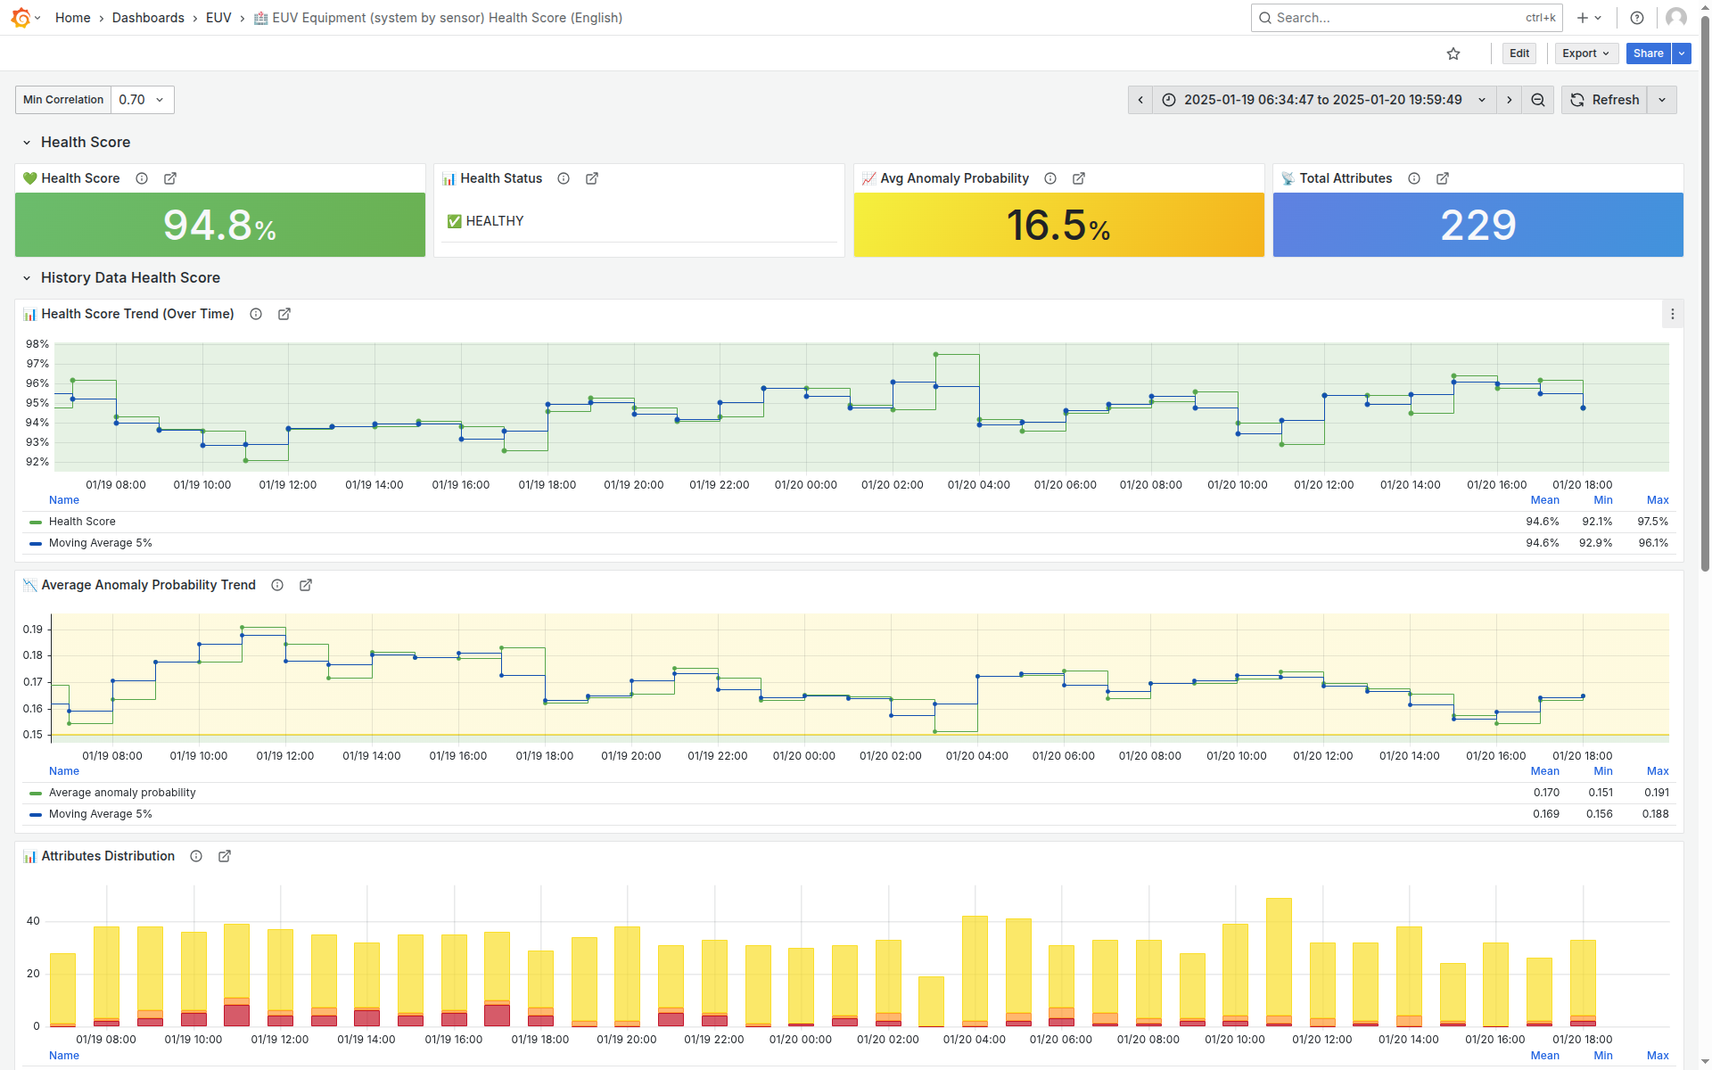
Task: Open the Min Correlation dropdown
Action: tap(141, 100)
